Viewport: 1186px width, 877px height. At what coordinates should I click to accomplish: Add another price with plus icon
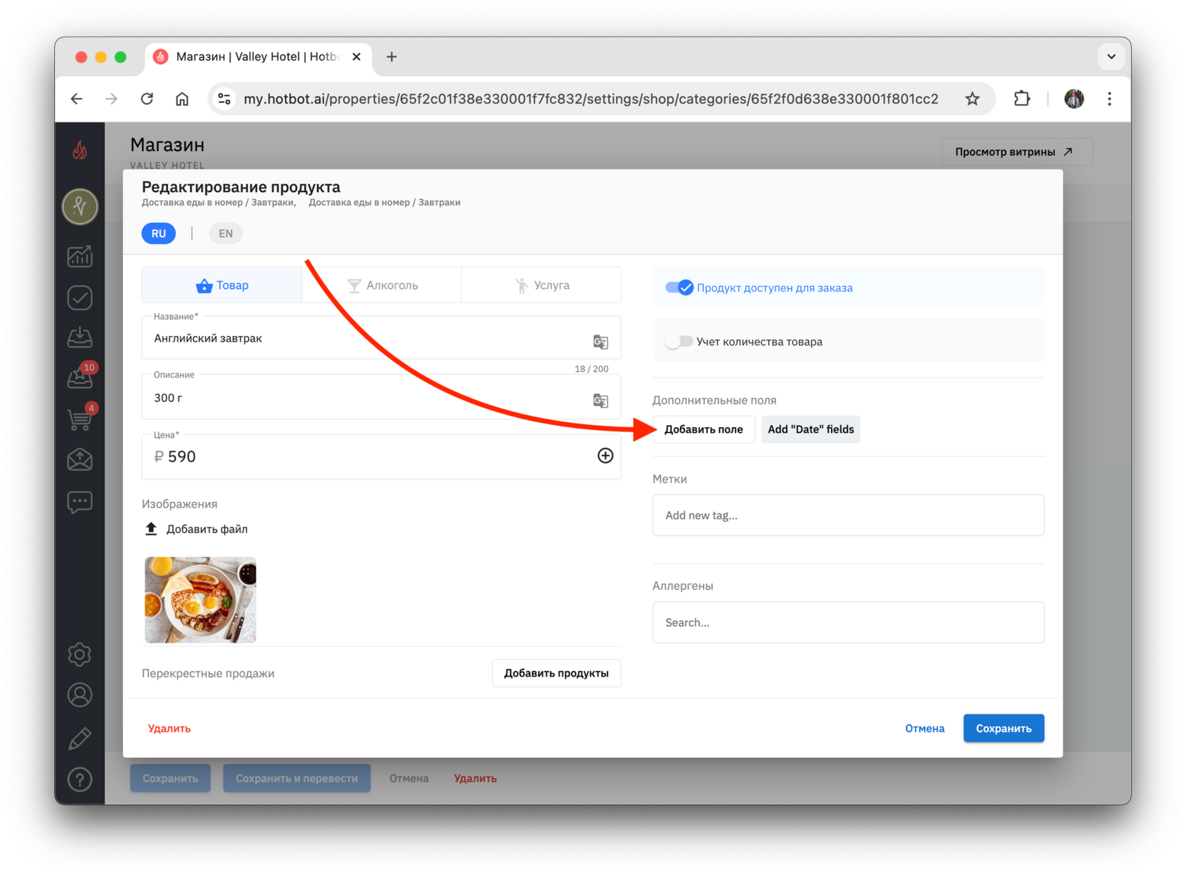coord(605,455)
